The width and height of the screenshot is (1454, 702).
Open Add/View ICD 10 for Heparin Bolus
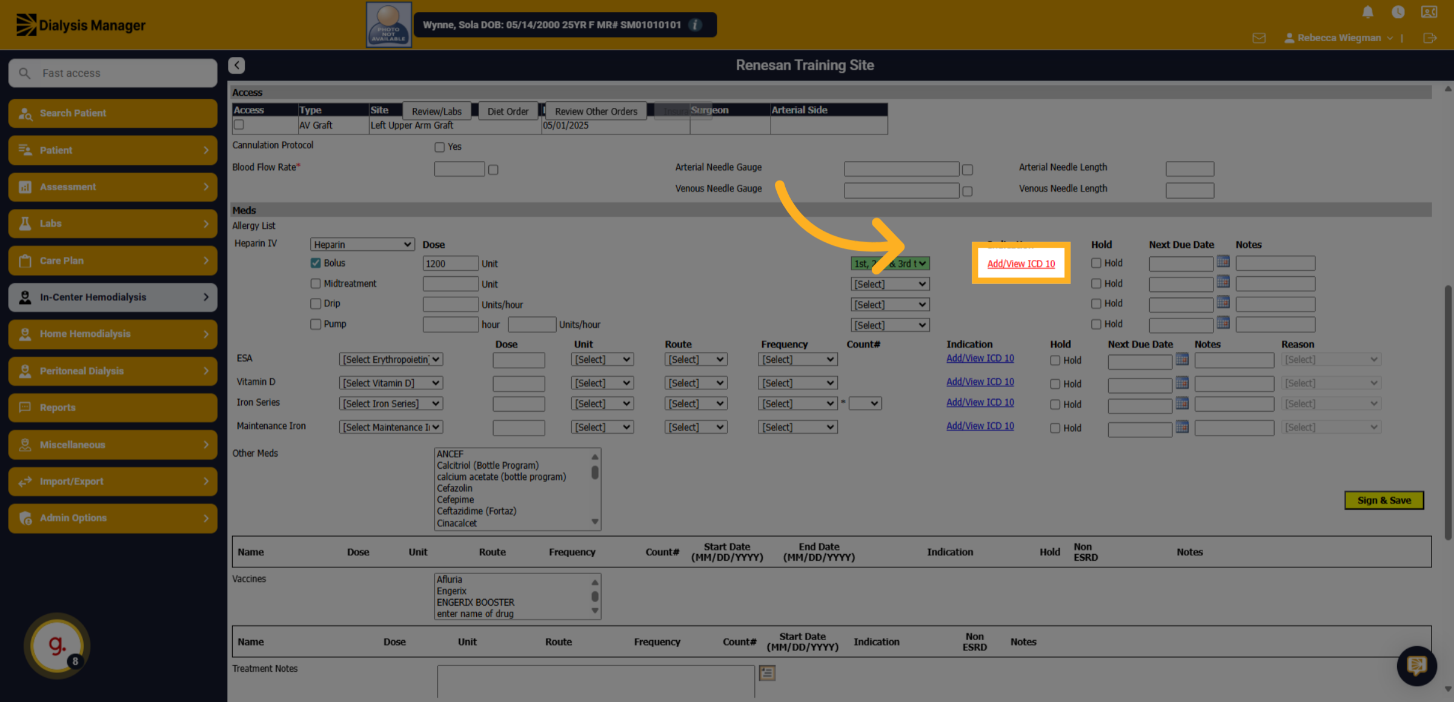[x=1021, y=263]
